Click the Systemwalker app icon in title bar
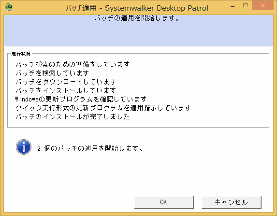Viewport: 277px width, 216px height. click(x=9, y=7)
